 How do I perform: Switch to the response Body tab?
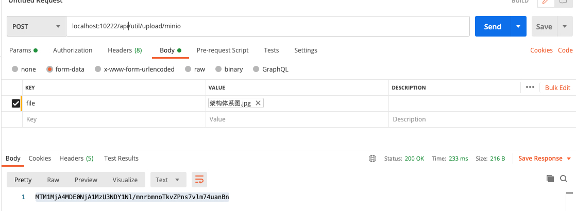13,159
